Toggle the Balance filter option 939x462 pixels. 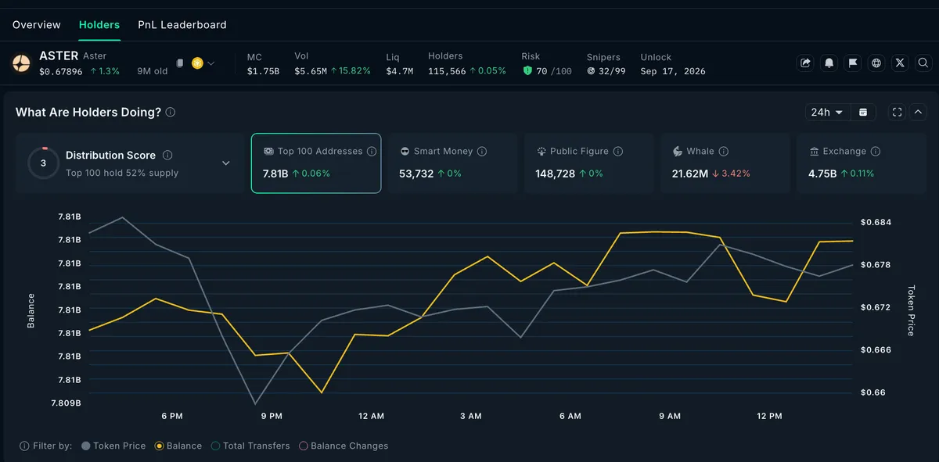coord(178,446)
